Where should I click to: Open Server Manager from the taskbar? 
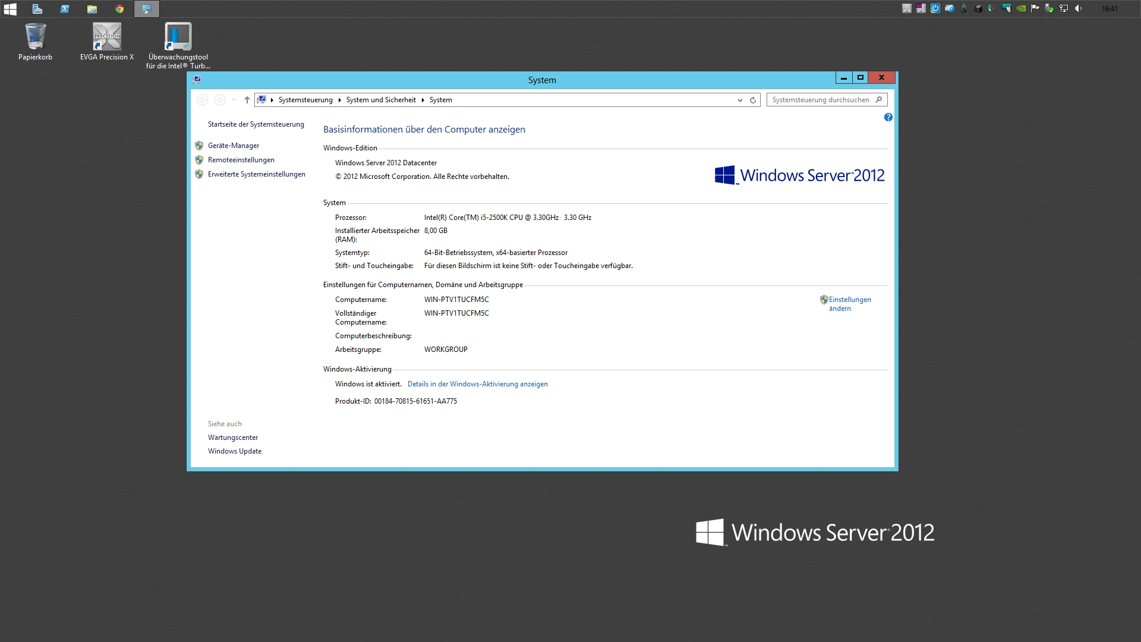tap(37, 9)
